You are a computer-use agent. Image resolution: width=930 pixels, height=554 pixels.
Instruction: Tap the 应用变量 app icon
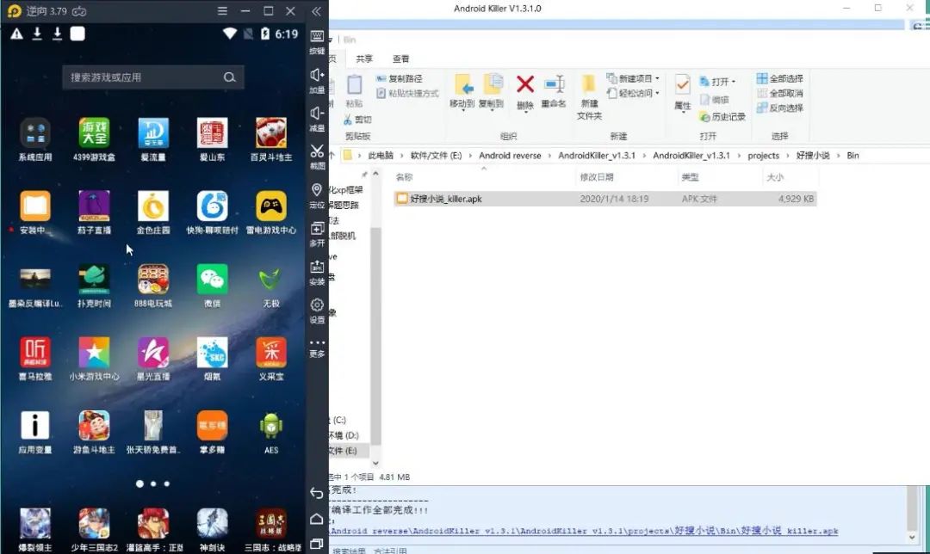(35, 426)
